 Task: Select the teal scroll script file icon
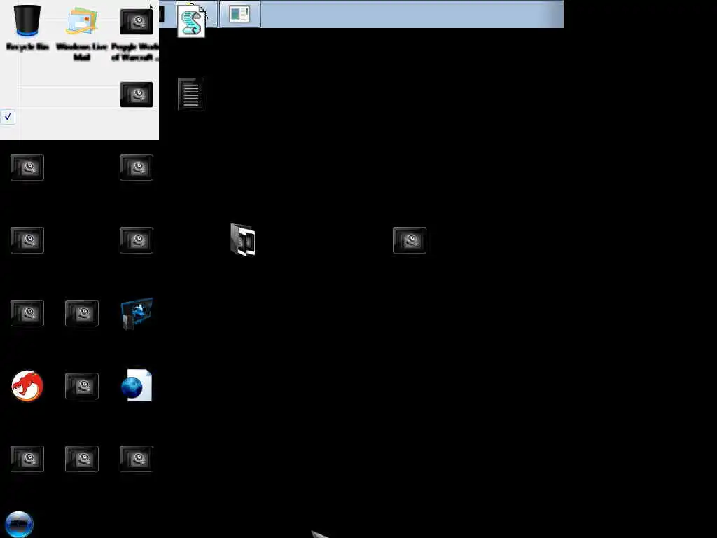[x=191, y=22]
